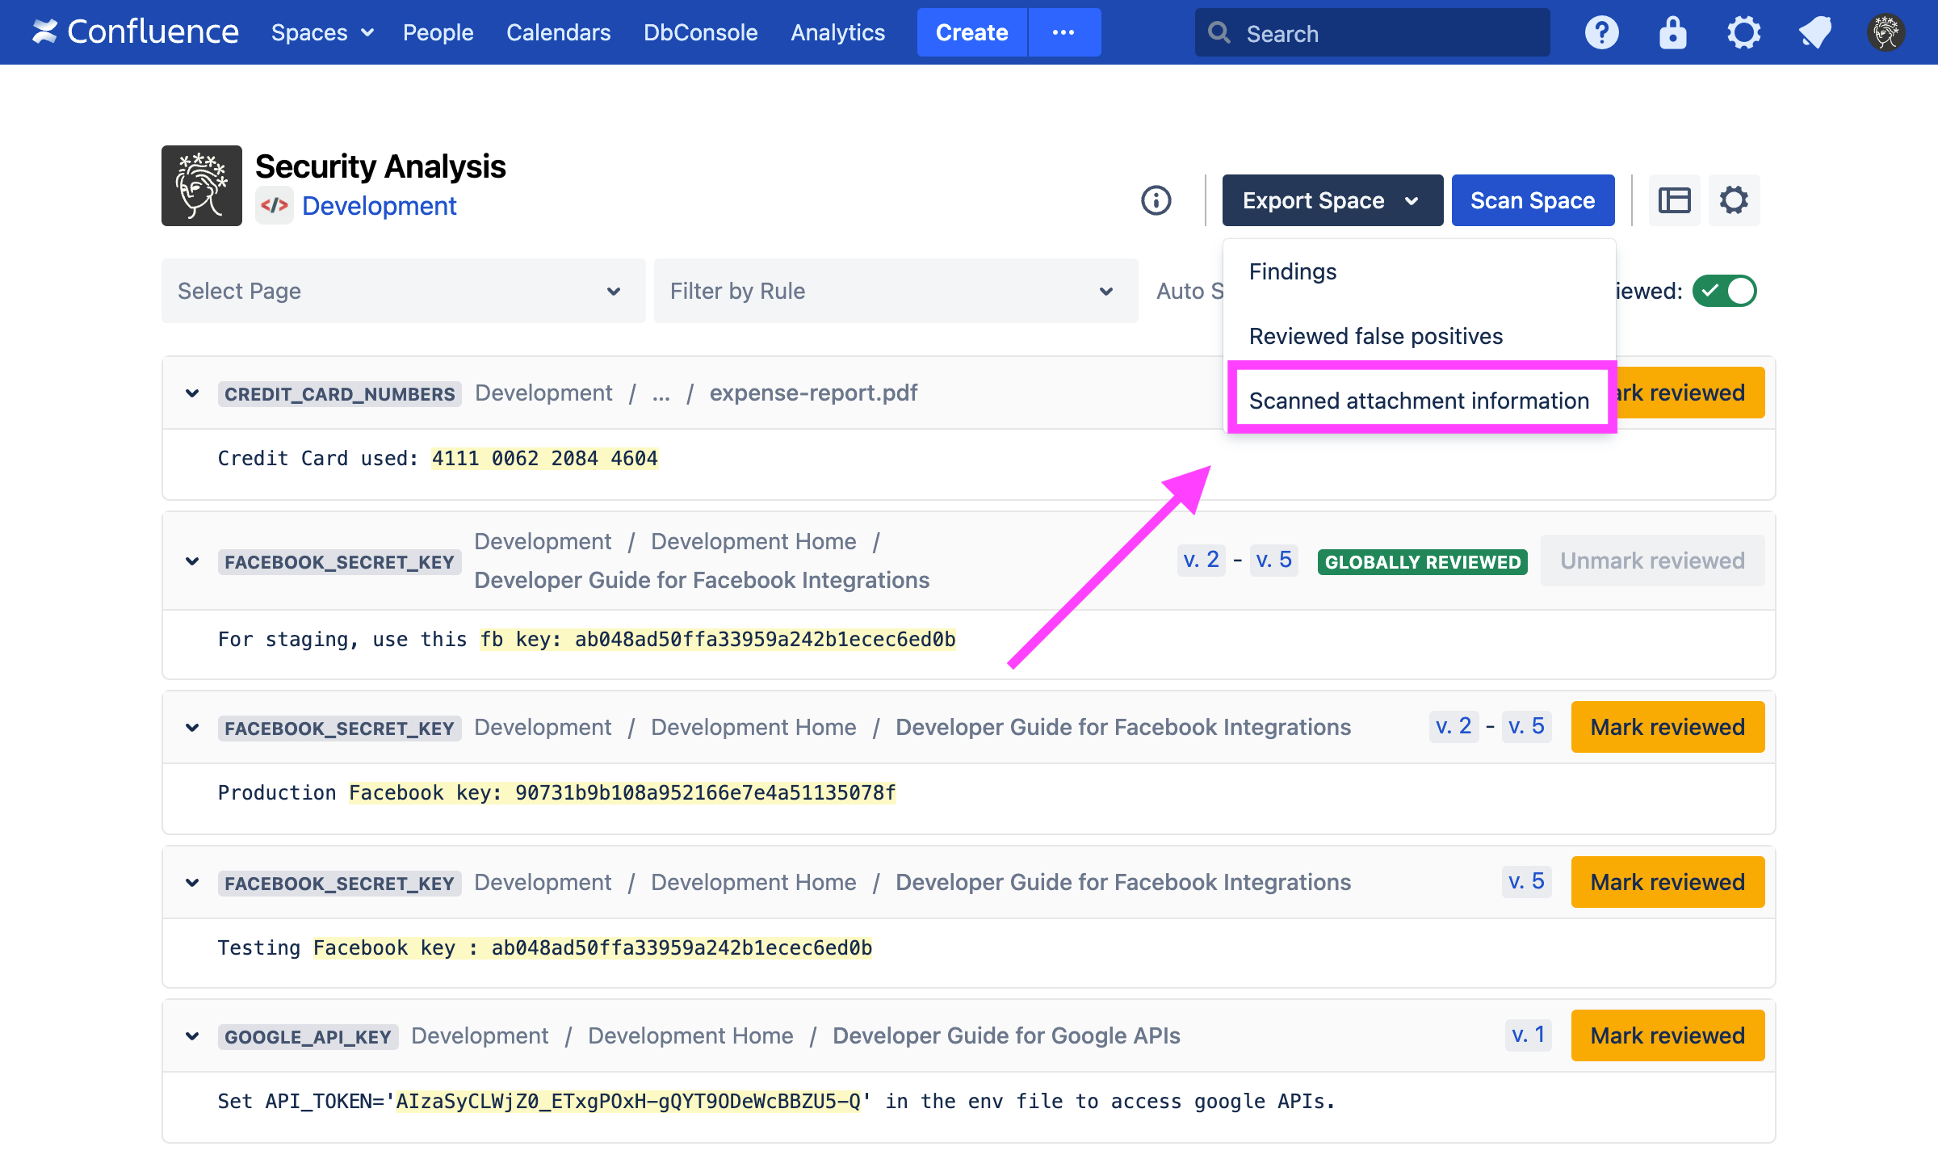
Task: Open notifications megaphone icon
Action: pos(1814,33)
